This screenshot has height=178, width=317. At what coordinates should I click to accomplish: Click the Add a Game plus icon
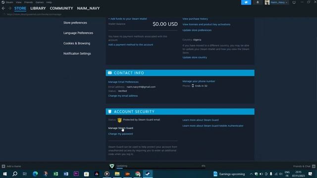(x=3, y=166)
